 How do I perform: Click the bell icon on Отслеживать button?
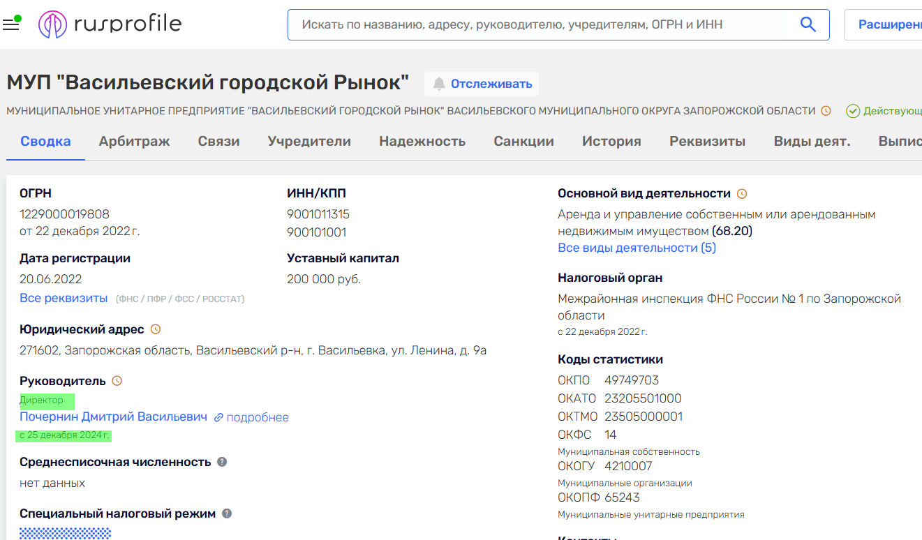439,84
